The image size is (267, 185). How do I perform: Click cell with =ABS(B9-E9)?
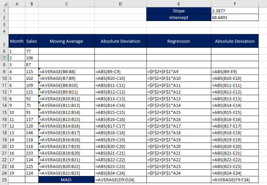(235, 72)
